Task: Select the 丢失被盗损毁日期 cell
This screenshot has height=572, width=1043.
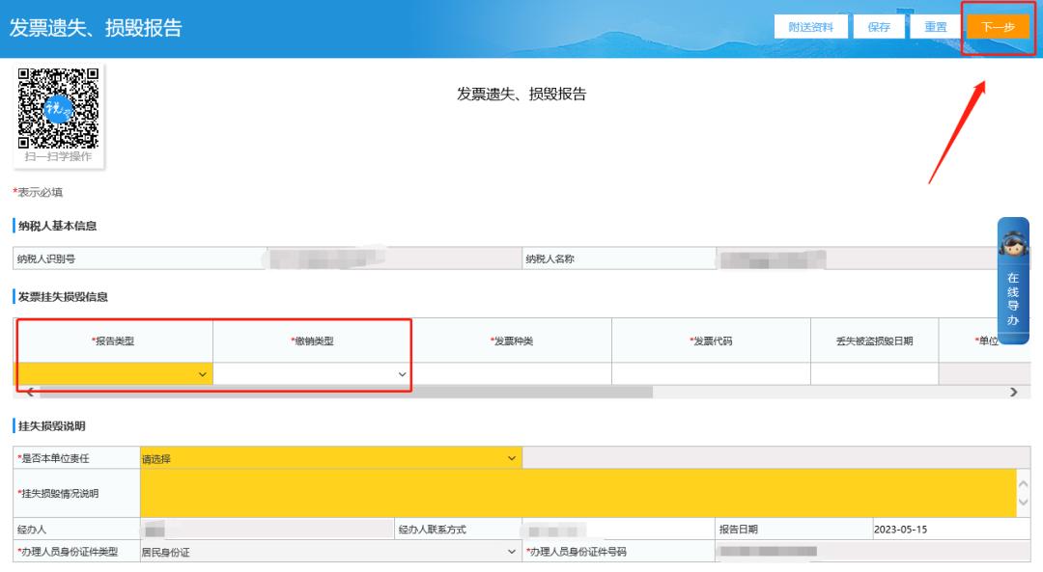Action: tap(872, 369)
